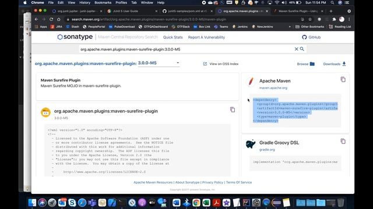The width and height of the screenshot is (373, 209).
Task: Open Podcasts app in Dock
Action: [x=142, y=203]
